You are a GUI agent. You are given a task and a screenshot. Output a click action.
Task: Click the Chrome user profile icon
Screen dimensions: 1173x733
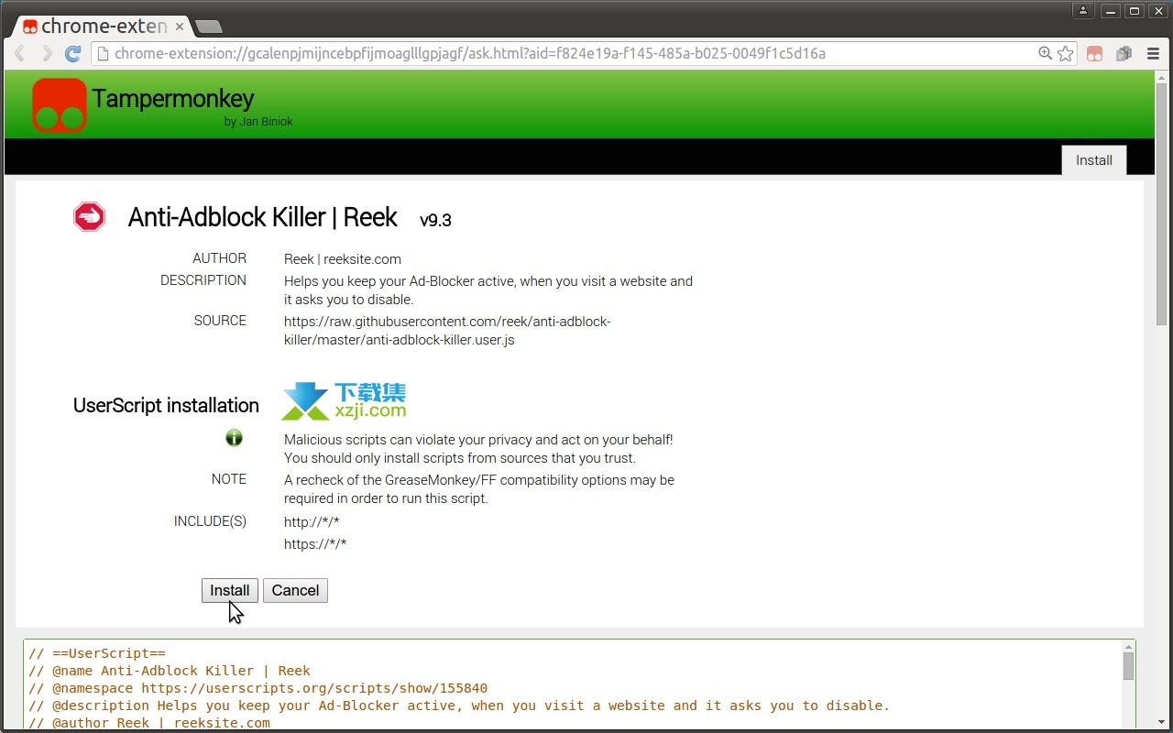click(x=1083, y=11)
